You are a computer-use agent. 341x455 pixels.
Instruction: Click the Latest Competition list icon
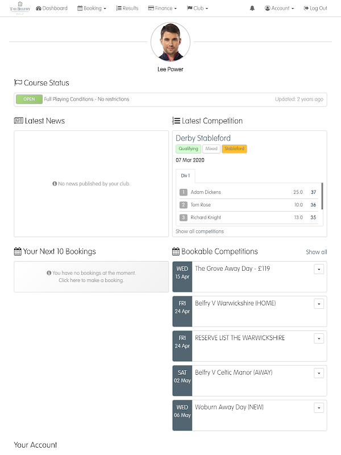pos(176,121)
